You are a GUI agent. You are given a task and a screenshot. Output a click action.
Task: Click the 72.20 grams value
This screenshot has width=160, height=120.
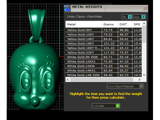click(x=108, y=66)
